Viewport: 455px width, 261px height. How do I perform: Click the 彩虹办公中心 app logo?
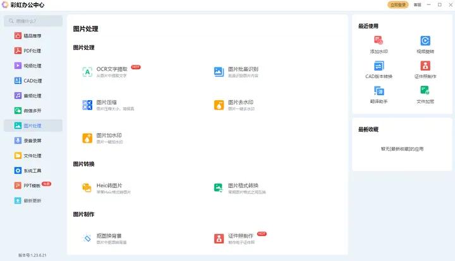pyautogui.click(x=5, y=4)
